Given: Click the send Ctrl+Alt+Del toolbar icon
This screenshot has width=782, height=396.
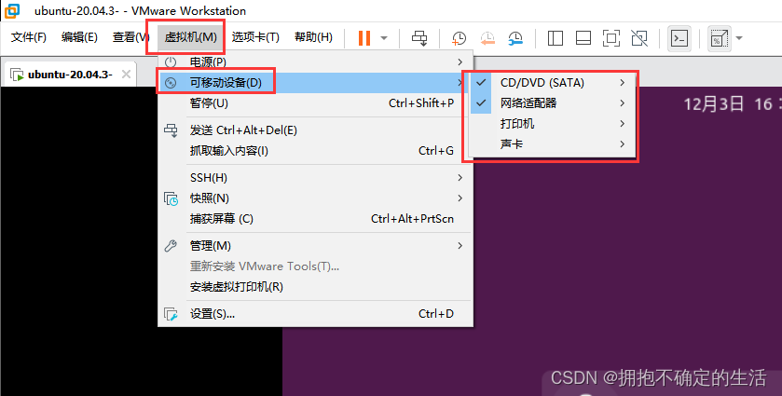Looking at the screenshot, I should click(x=419, y=38).
